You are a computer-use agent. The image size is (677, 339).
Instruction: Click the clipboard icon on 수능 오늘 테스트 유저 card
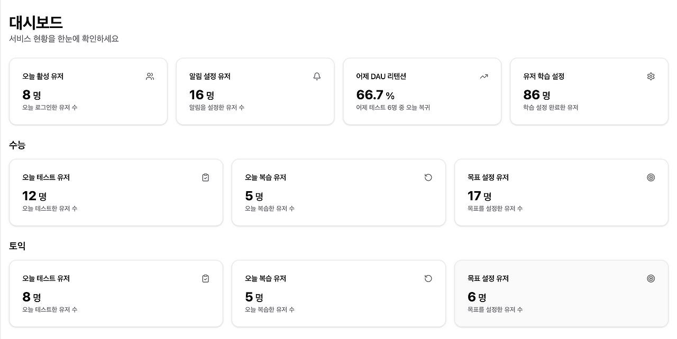(206, 177)
